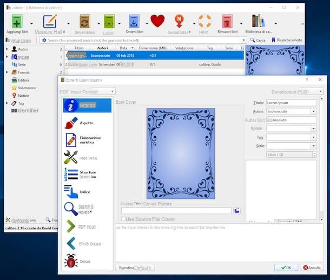
Task: Open Elaborazione euristica section
Action: point(87,140)
